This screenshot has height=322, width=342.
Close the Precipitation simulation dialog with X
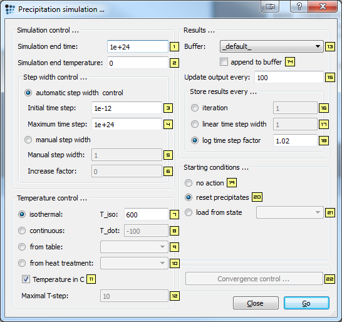click(x=323, y=6)
